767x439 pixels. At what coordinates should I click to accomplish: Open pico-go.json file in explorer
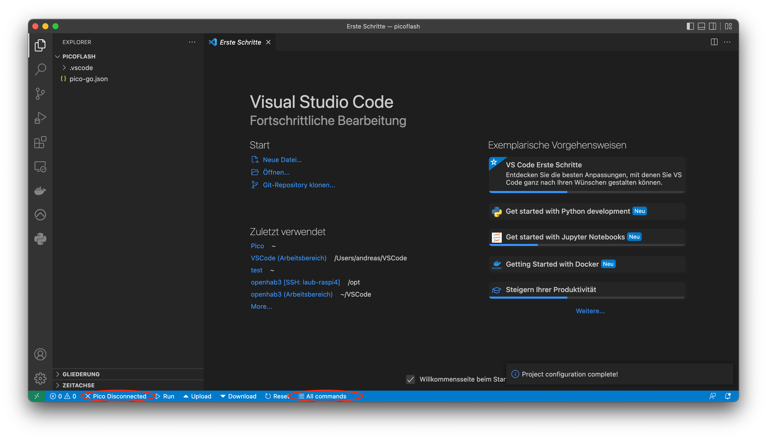tap(88, 79)
